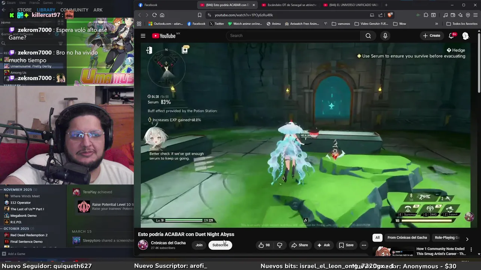Like the Duet Night Abyss video

pos(264,245)
